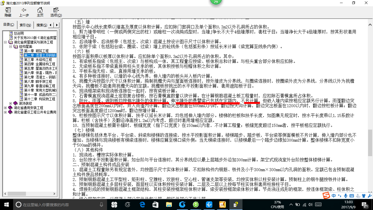Click the battery power tray icon
Screen dimensions: 373x210
(x=298, y=204)
